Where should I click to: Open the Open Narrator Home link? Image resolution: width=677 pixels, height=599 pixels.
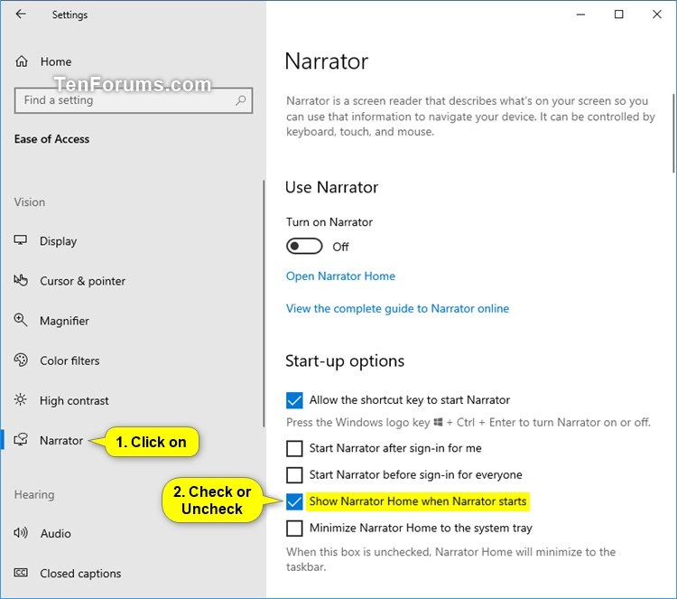(340, 276)
